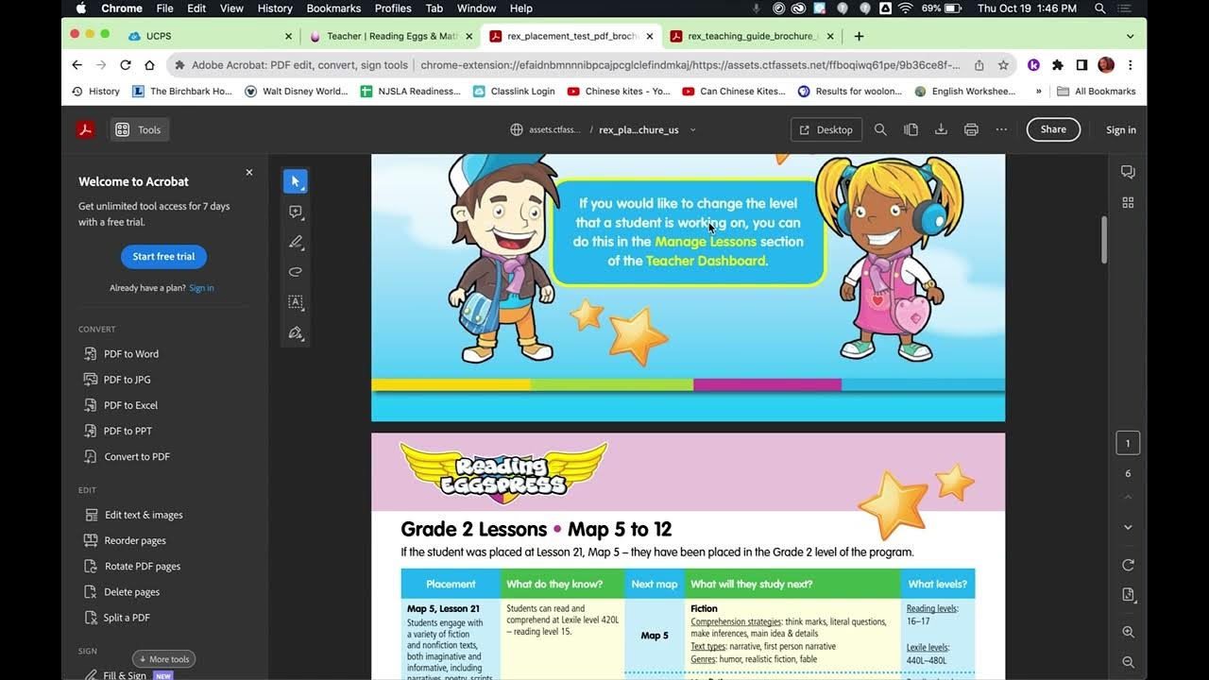Open the page thumbnails grid icon
Viewport: 1209px width, 680px height.
coord(1128,202)
